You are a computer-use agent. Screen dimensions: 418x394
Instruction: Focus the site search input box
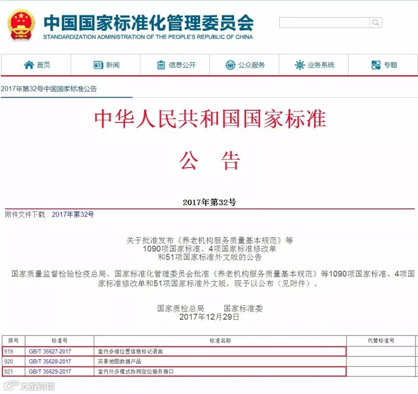click(325, 23)
